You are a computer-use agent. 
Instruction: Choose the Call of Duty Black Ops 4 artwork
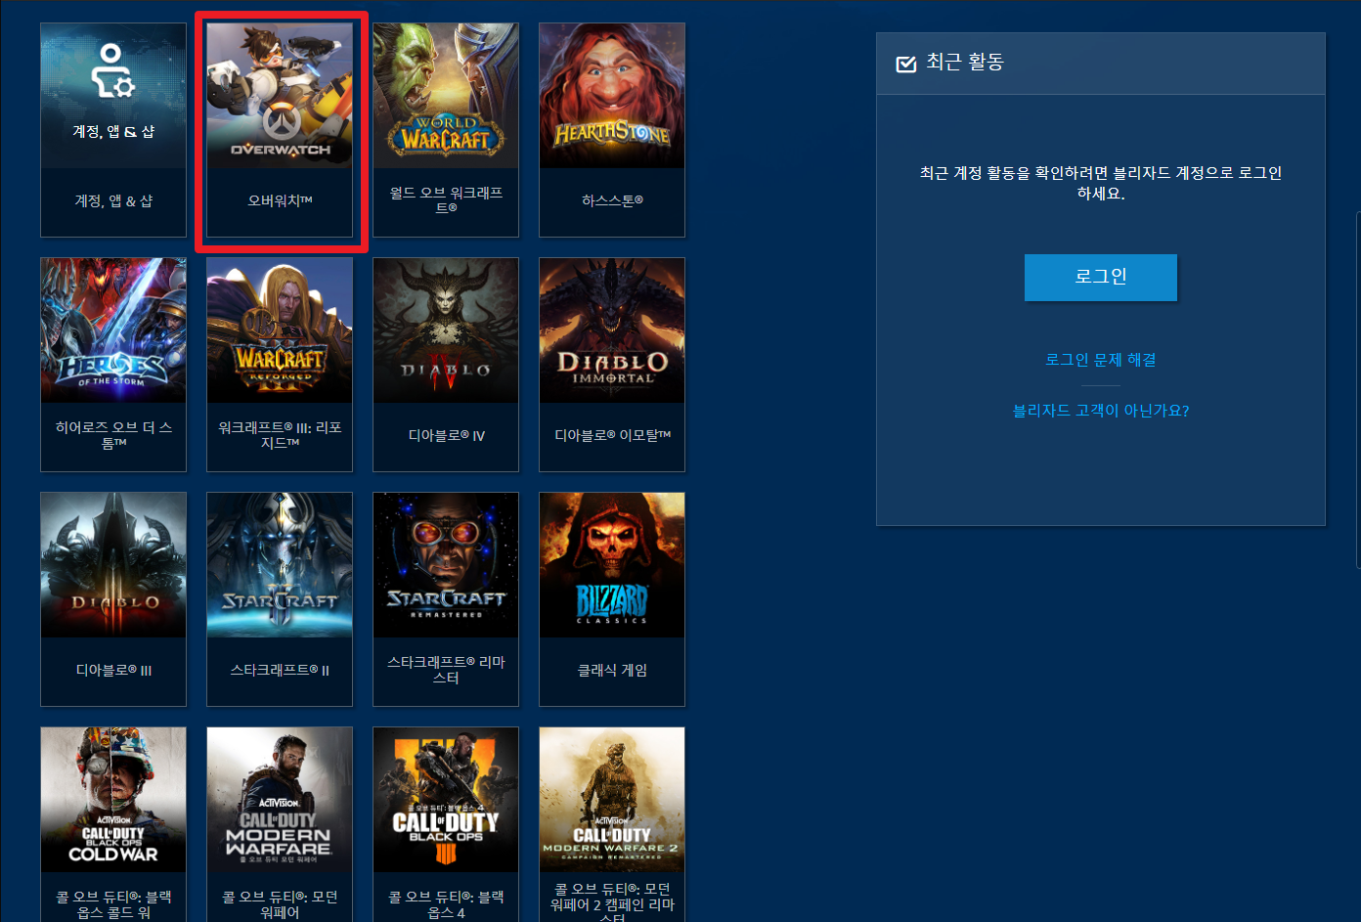[x=446, y=800]
